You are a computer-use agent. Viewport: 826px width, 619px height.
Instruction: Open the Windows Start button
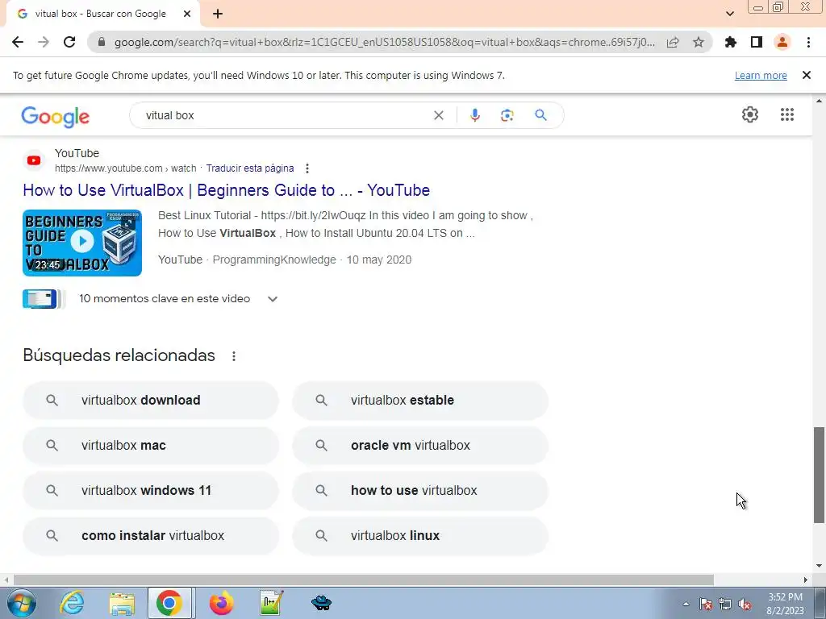(22, 603)
